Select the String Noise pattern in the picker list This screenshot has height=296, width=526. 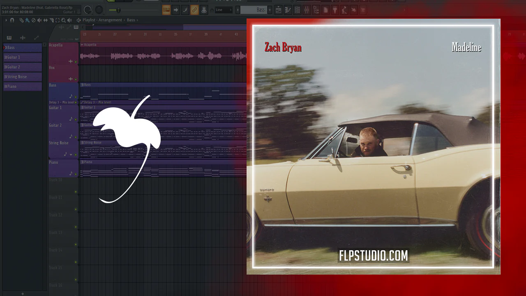(23, 76)
